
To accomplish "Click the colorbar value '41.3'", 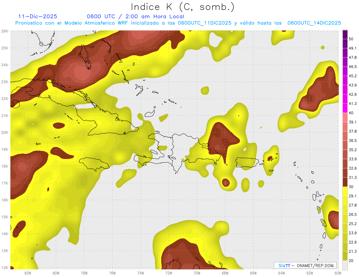I will pos(352,104).
